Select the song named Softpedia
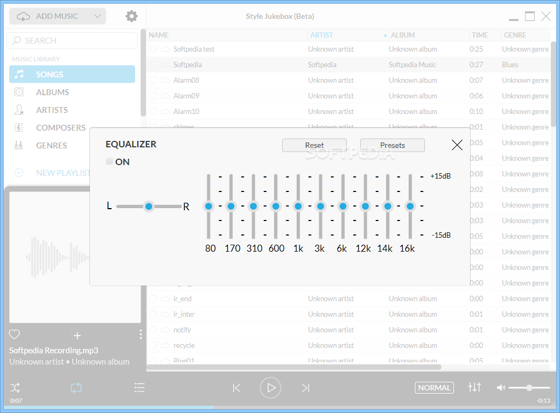 coord(187,65)
